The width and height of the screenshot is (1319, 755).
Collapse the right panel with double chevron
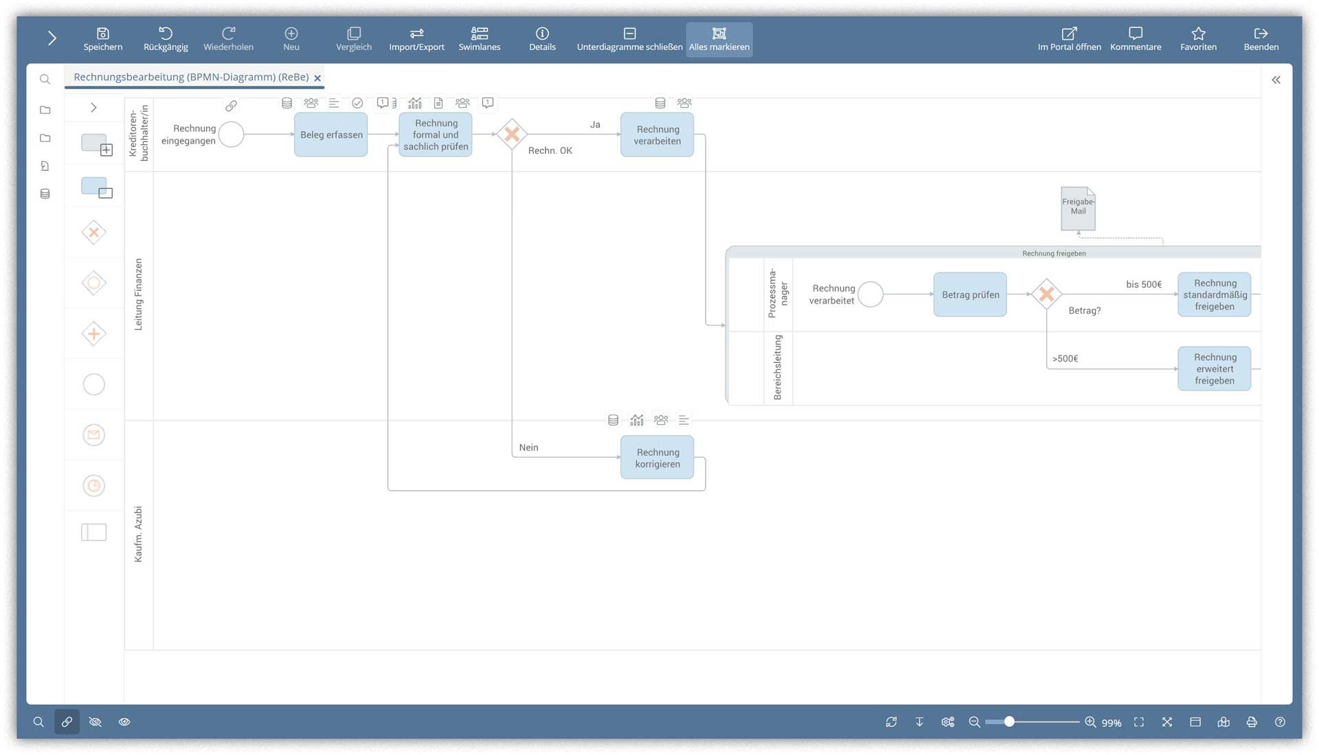click(x=1276, y=80)
